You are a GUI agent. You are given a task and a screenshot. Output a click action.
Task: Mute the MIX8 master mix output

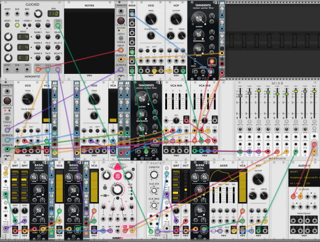click(314, 122)
